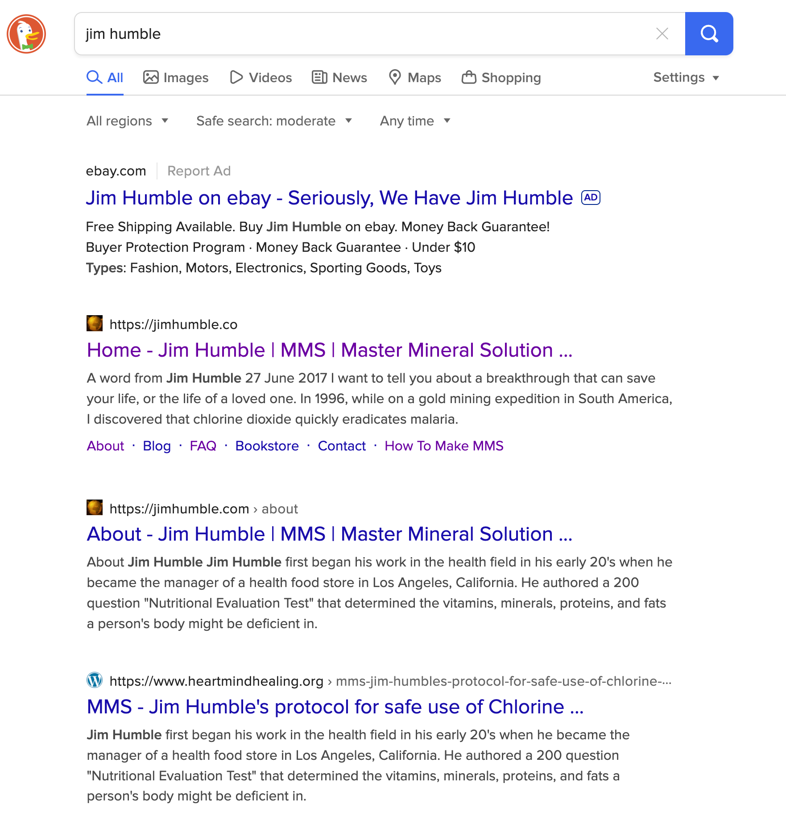Click the jimhumble.co site favicon
Screen dimensions: 786x825
tap(95, 324)
